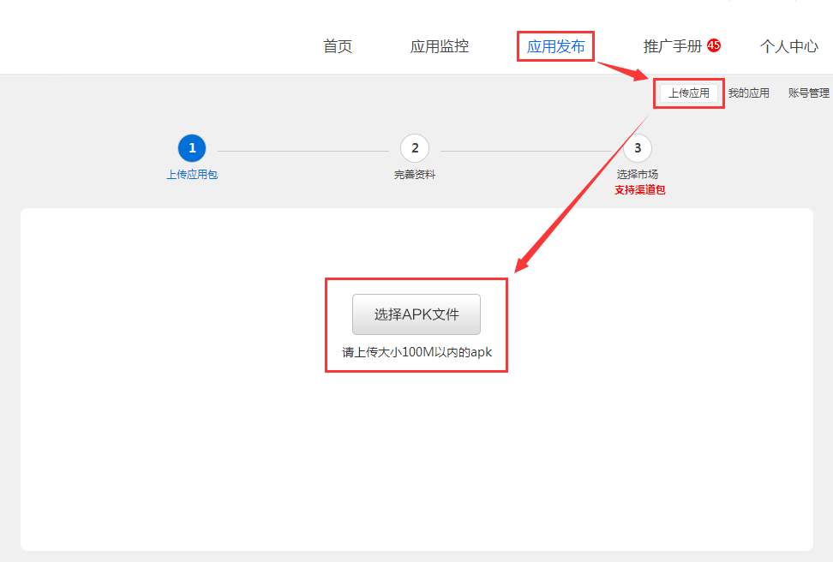
Task: Switch to the 上传应用 sub-tab
Action: coord(689,93)
